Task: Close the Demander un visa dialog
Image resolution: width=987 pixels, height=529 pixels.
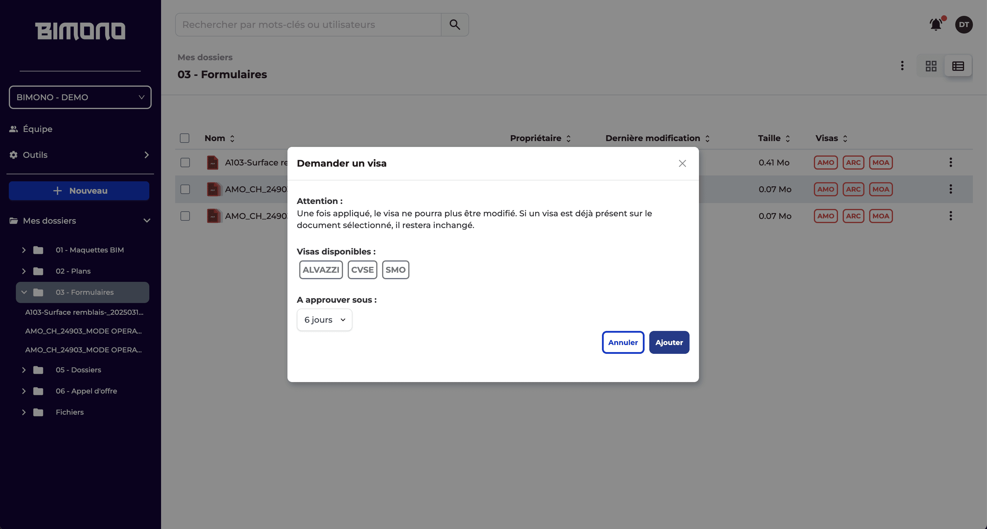Action: pos(682,164)
